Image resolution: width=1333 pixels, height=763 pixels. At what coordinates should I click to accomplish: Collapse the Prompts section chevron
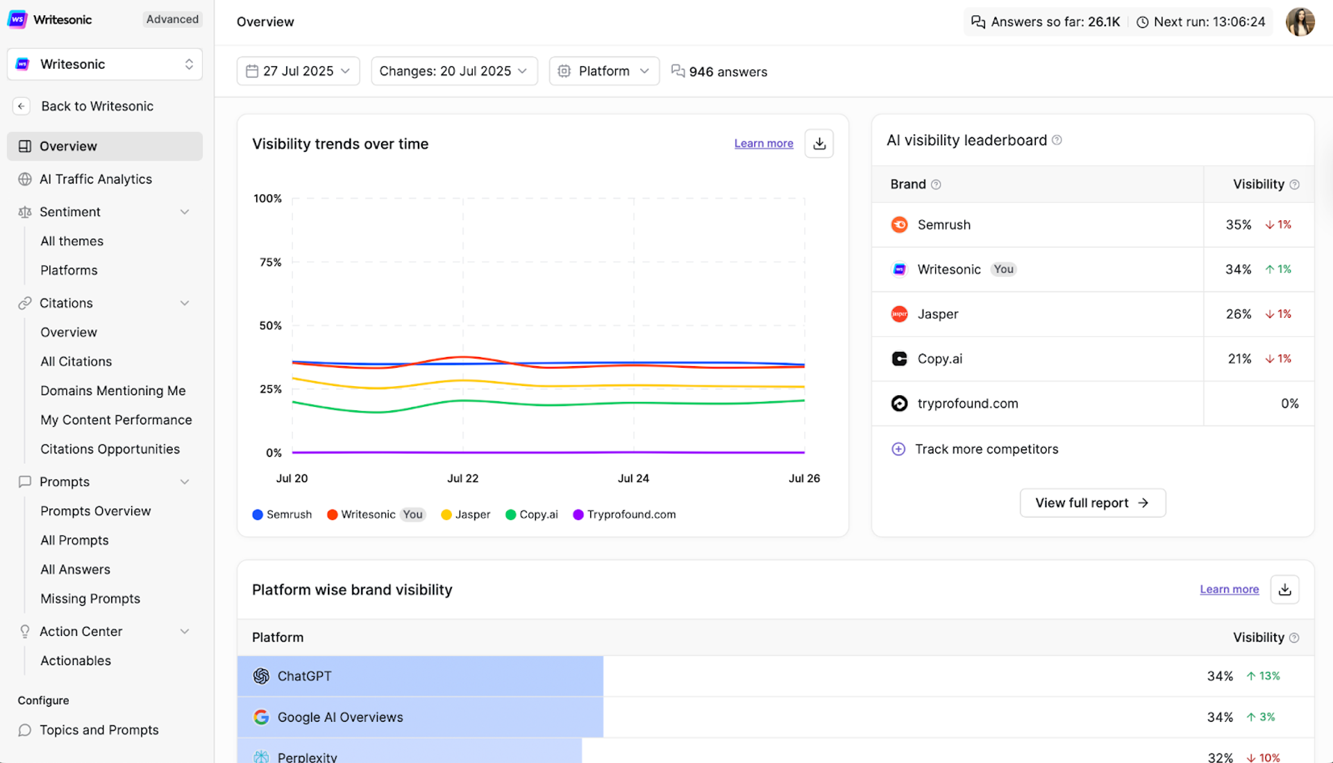[185, 483]
